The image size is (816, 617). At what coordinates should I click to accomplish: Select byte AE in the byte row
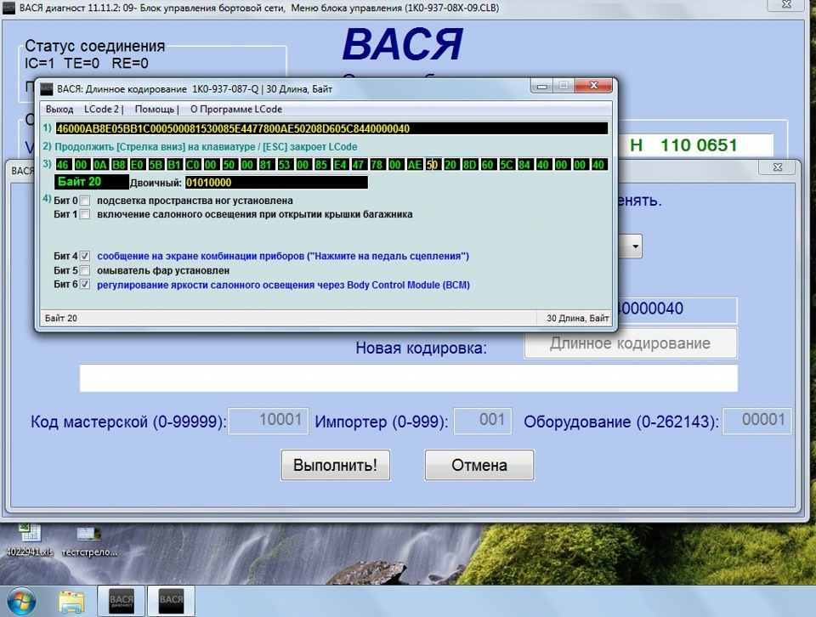tap(414, 165)
